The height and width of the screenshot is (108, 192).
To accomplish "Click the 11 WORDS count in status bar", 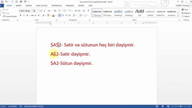I will pyautogui.click(x=12, y=106).
